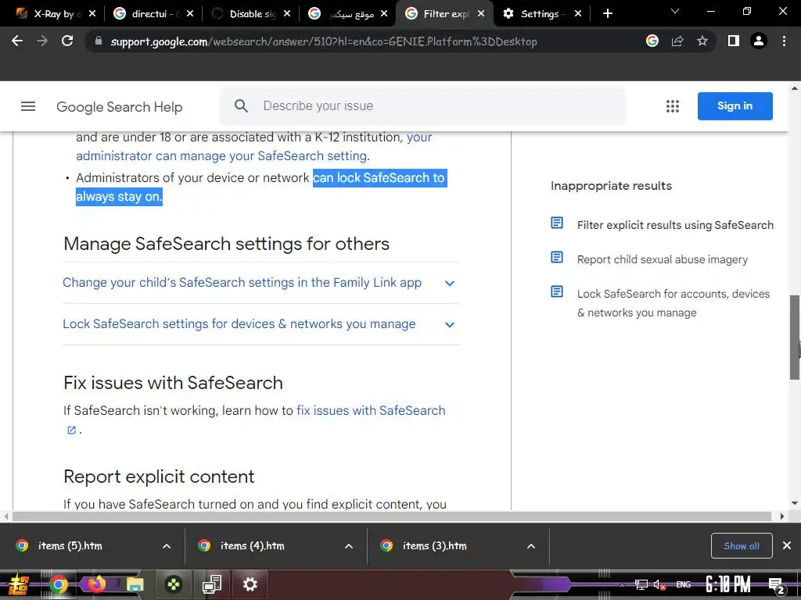Image resolution: width=801 pixels, height=600 pixels.
Task: Open Lock SafeSearch for accounts article
Action: (673, 303)
